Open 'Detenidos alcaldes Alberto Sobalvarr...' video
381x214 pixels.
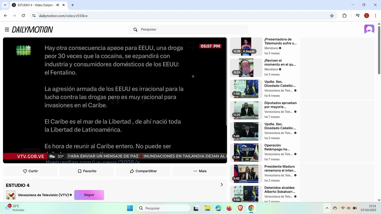[x=280, y=190]
